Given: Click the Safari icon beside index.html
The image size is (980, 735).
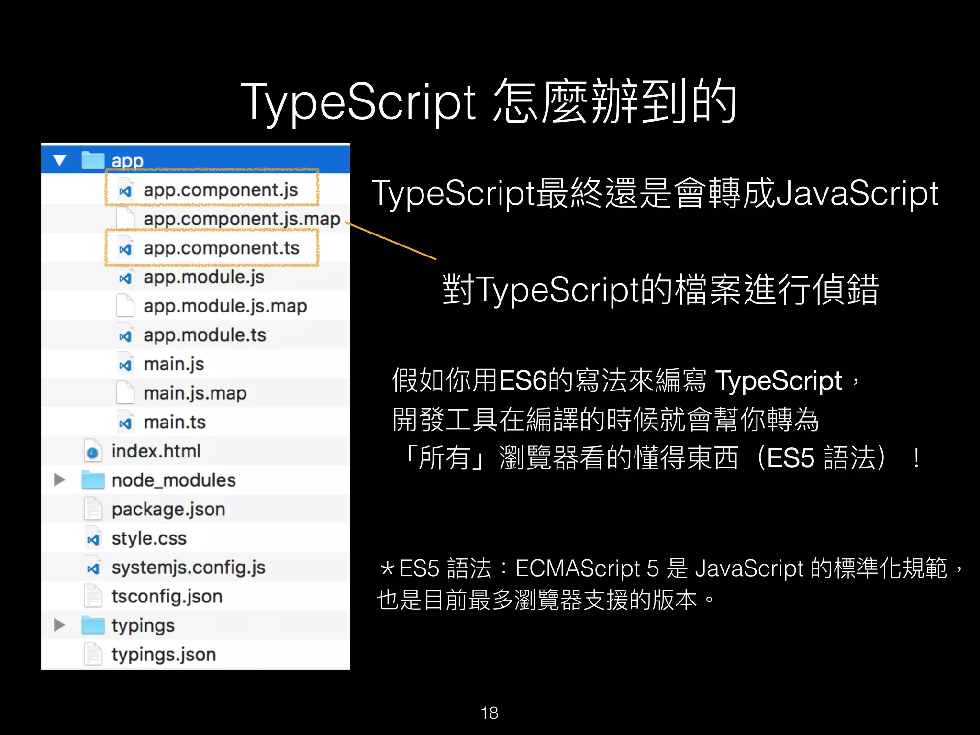Looking at the screenshot, I should click(93, 451).
